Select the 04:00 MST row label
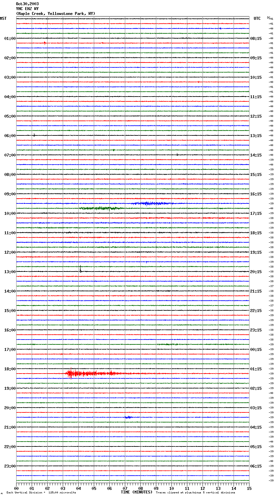This screenshot has width=275, height=497. 10,97
